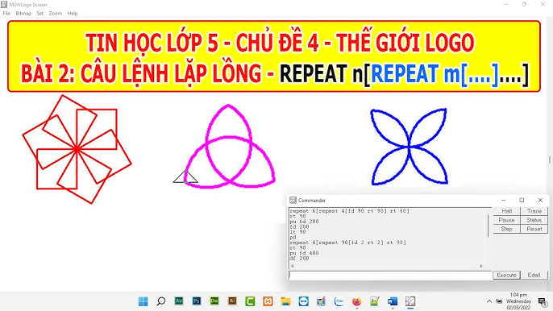Open the clock and date panel

[x=518, y=301]
